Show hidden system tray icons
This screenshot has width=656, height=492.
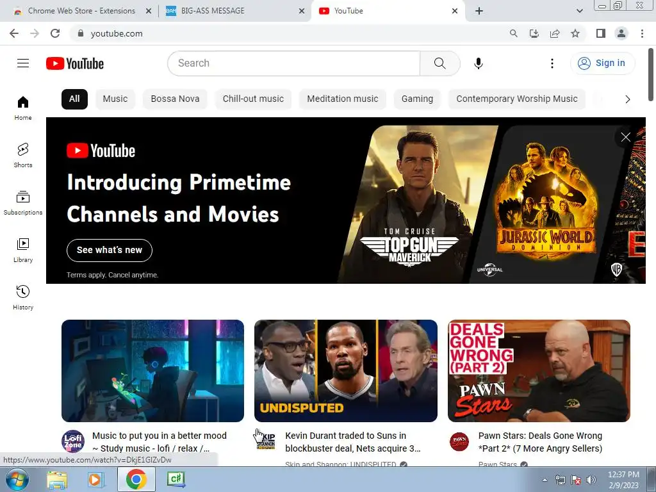(545, 480)
